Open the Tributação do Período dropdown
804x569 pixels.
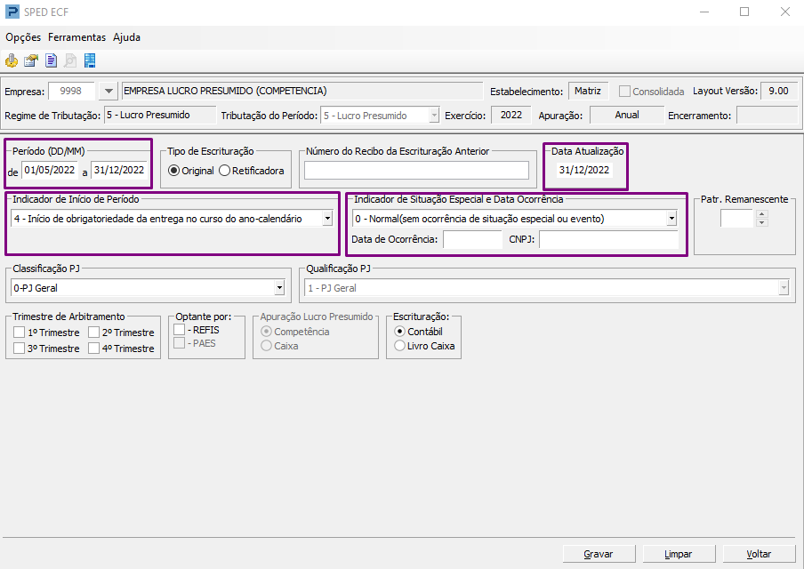(434, 116)
